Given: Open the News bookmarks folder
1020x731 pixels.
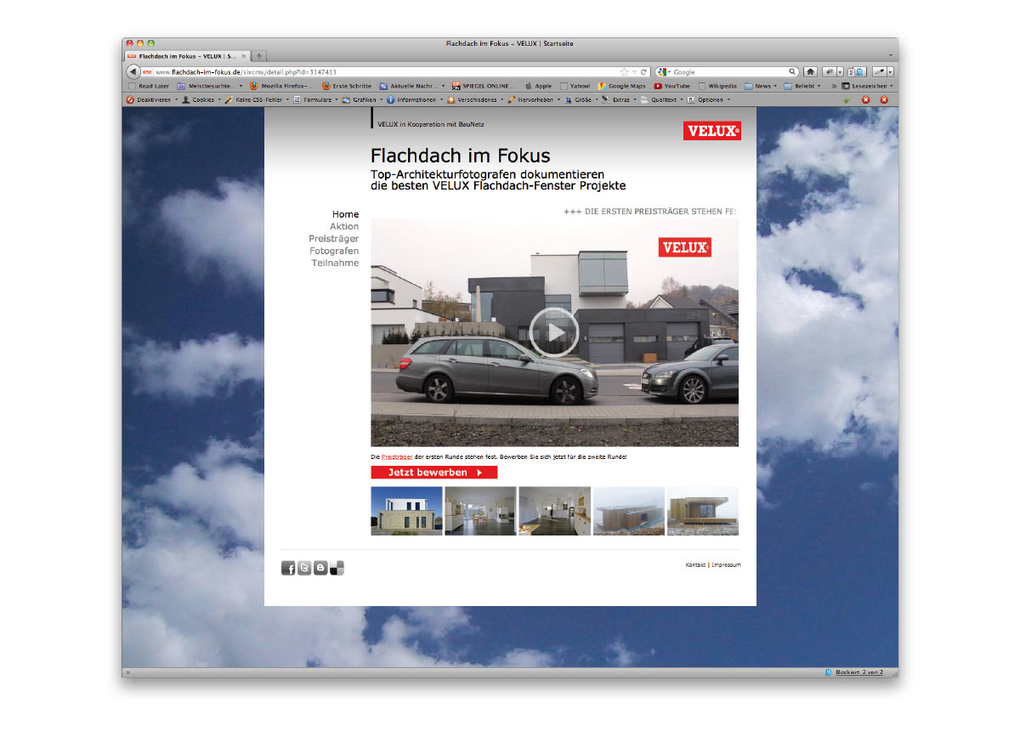Looking at the screenshot, I should point(761,86).
